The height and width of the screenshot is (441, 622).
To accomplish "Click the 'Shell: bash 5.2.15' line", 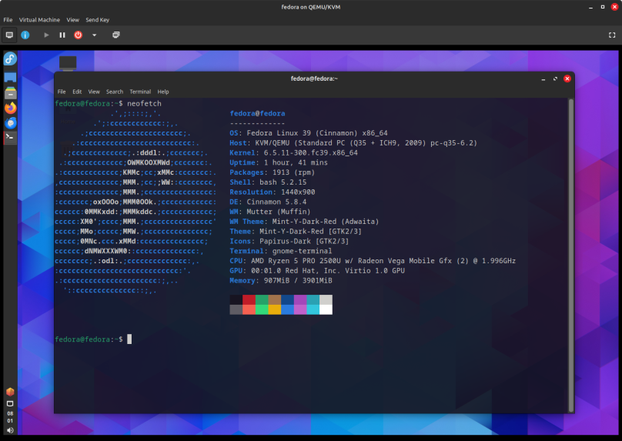I will (268, 182).
